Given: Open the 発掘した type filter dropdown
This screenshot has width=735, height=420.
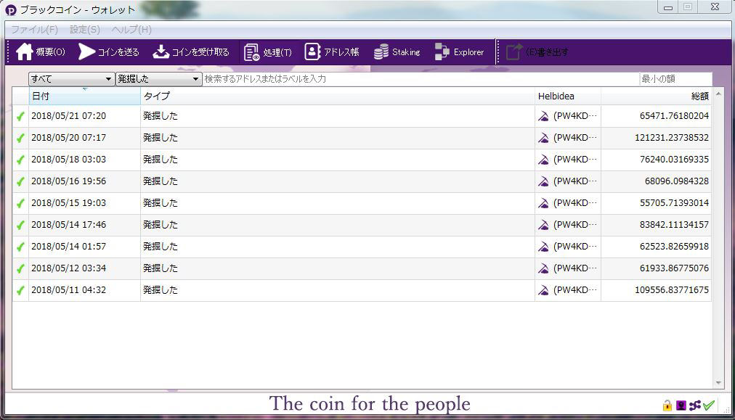Looking at the screenshot, I should point(159,78).
